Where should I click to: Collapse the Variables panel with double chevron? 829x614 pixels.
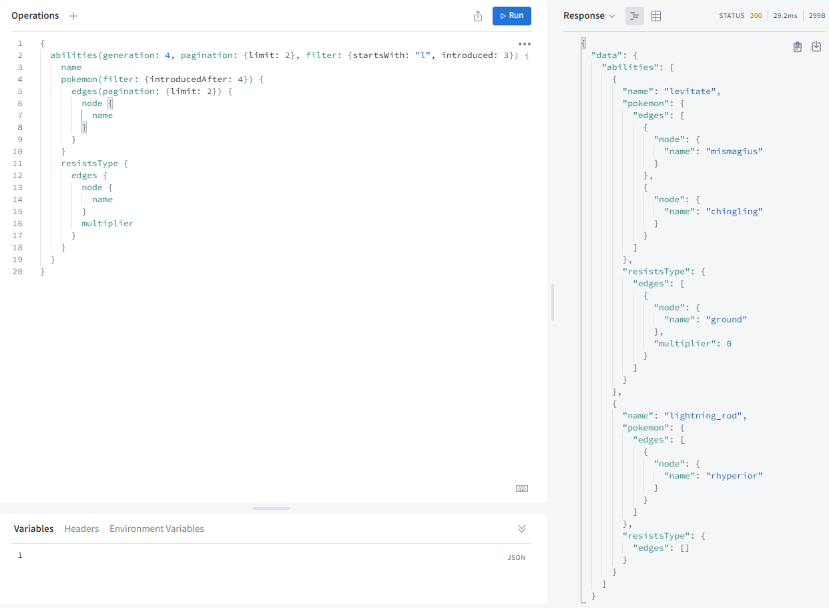[522, 529]
